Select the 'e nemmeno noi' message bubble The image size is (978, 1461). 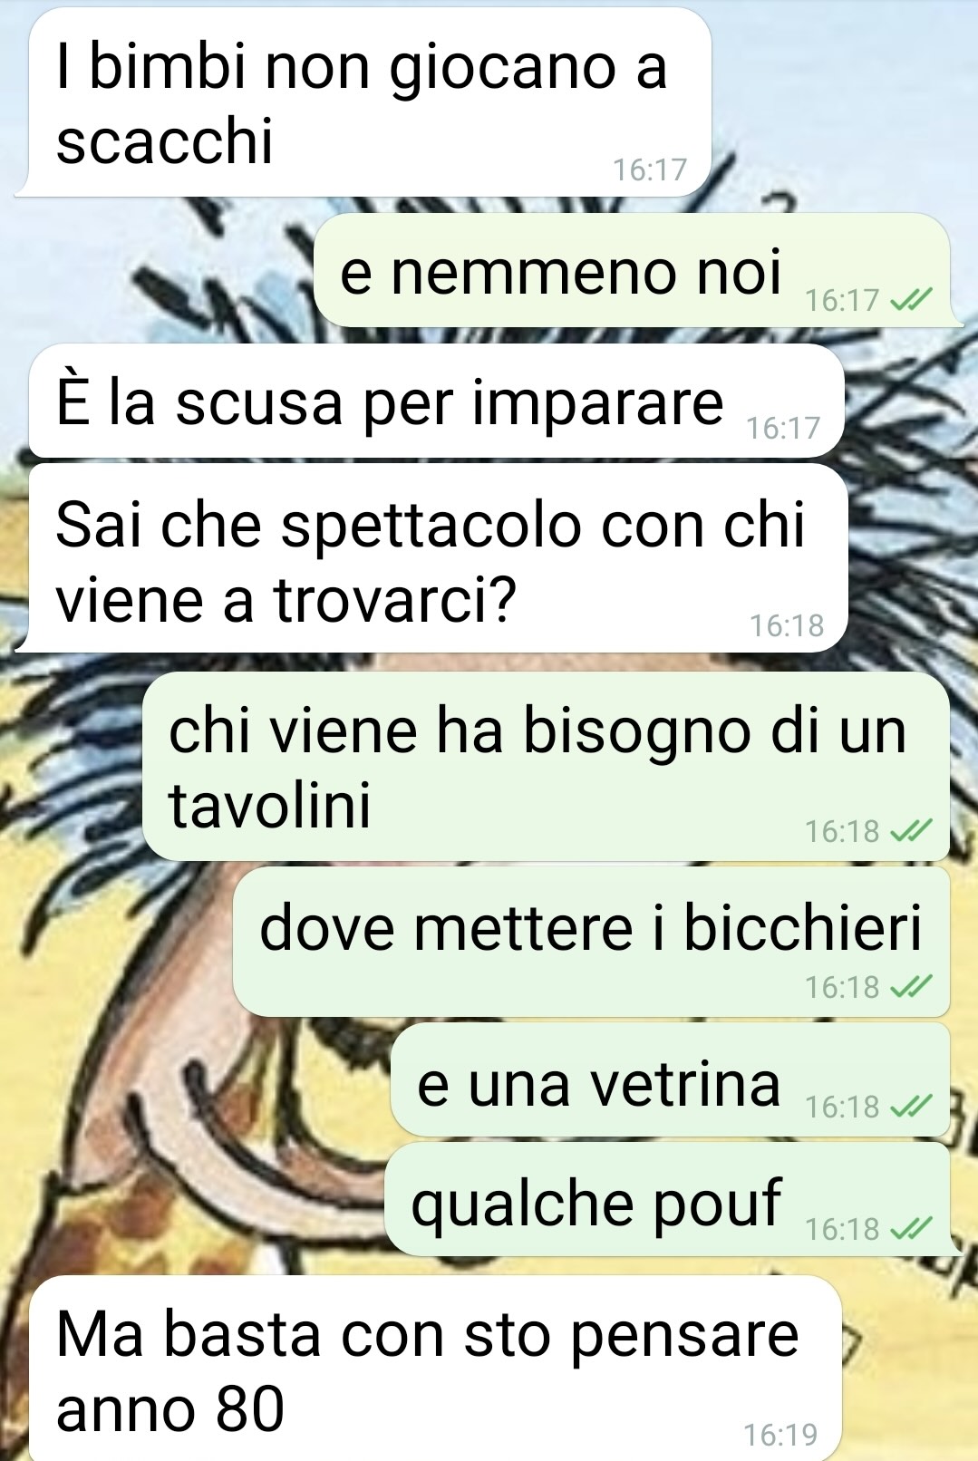coord(638,270)
